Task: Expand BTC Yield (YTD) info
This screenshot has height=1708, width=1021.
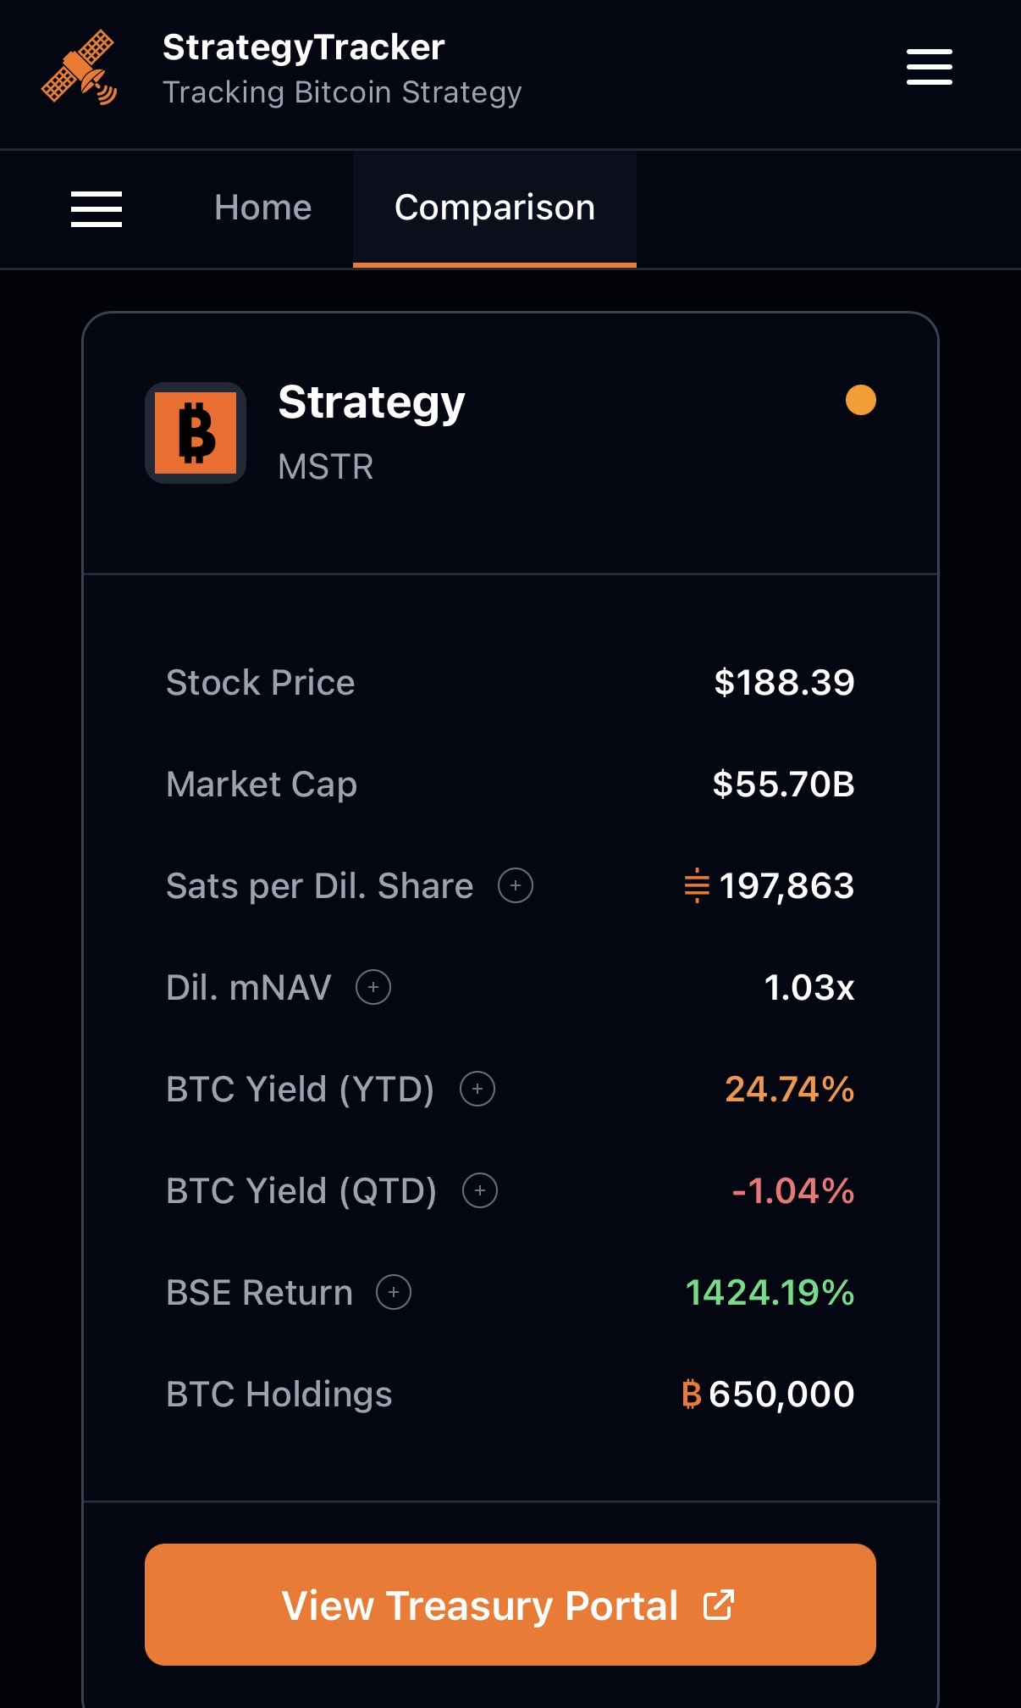Action: pos(477,1089)
